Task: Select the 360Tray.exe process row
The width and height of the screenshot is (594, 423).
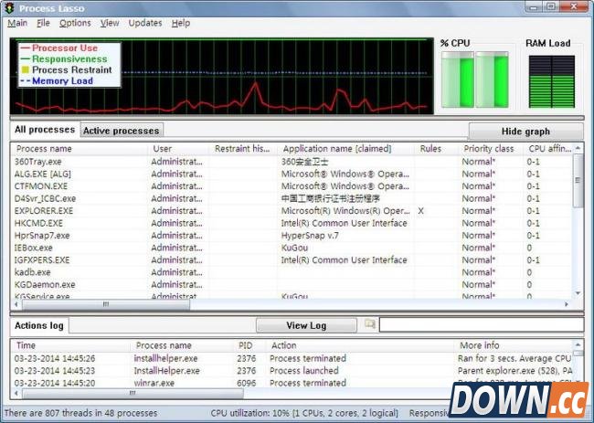Action: point(292,162)
